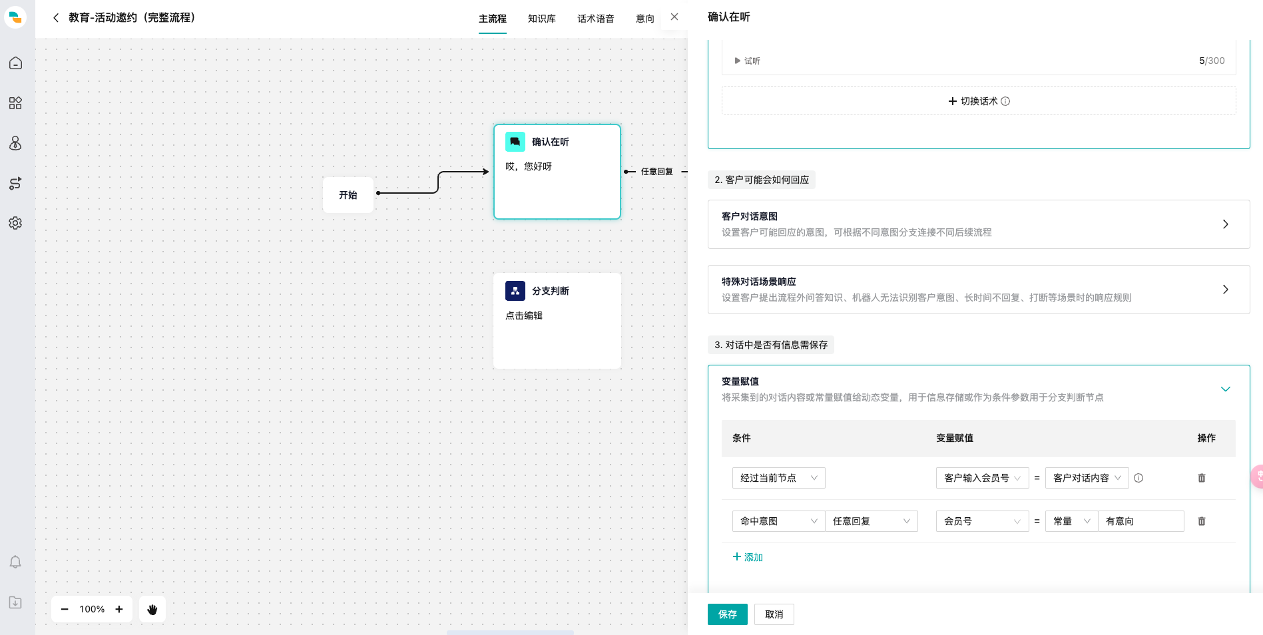Open the 会员号 variable dropdown

(x=983, y=521)
